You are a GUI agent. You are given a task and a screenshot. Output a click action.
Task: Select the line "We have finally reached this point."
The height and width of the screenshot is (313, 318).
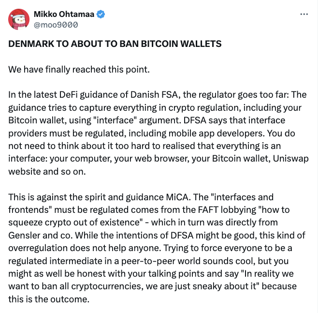coord(79,69)
